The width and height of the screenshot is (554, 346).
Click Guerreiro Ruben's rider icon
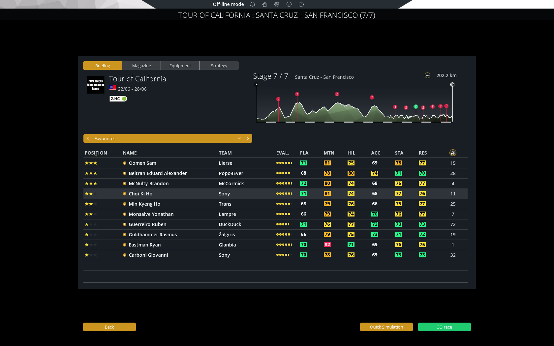click(x=125, y=224)
